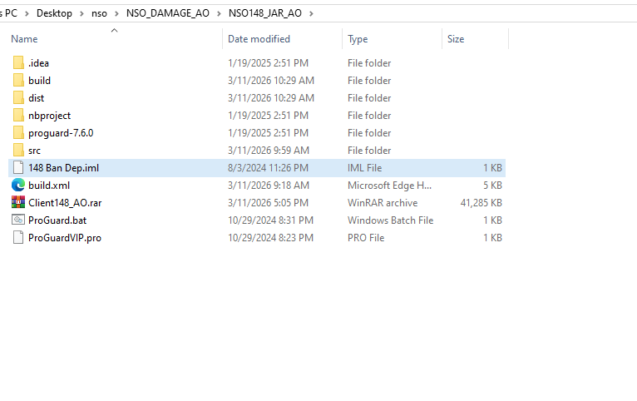Select the proguard-7.6.0 folder name
This screenshot has height=401, width=637.
(x=61, y=133)
